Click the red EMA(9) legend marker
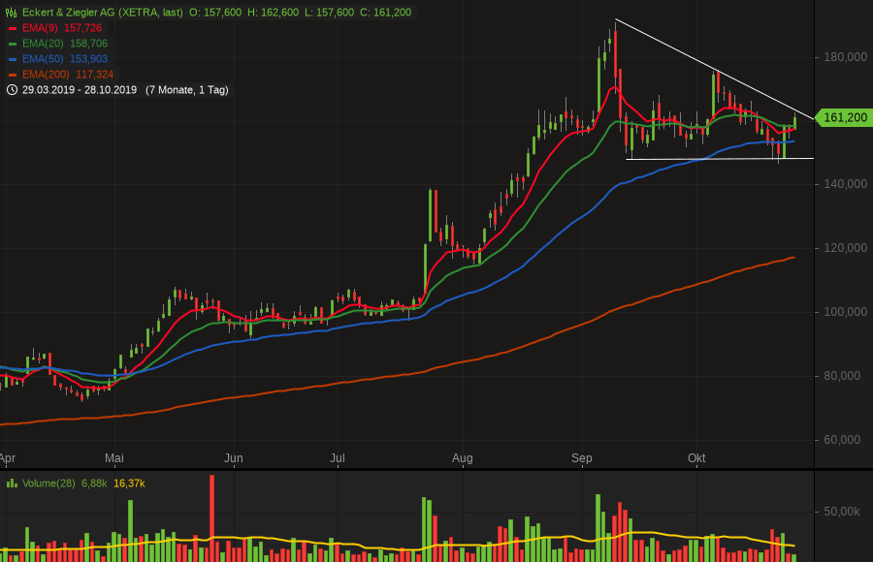Viewport: 873px width, 562px height. tap(13, 28)
